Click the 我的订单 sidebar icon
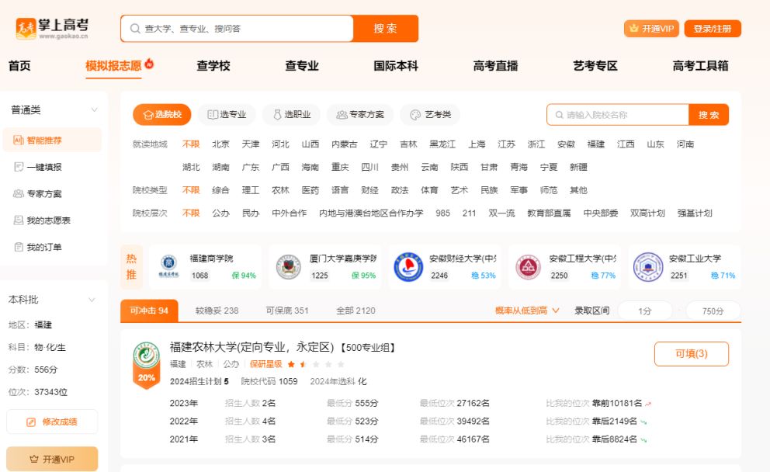770x472 pixels. [x=19, y=247]
